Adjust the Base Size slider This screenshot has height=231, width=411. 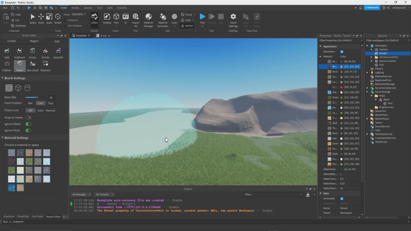click(37, 97)
